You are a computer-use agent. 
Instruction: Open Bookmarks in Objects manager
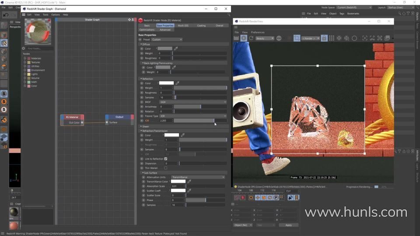[353, 14]
